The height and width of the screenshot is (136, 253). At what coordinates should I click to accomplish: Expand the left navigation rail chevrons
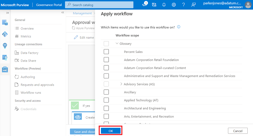(7, 13)
